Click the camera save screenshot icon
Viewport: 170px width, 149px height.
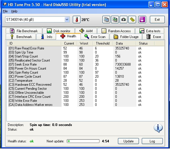123,20
